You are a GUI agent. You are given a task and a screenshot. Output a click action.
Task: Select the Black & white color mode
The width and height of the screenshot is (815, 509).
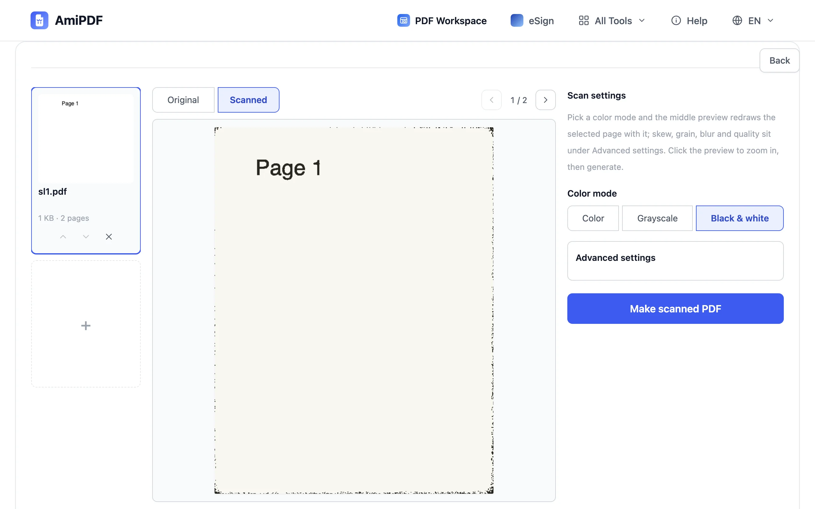[740, 218]
